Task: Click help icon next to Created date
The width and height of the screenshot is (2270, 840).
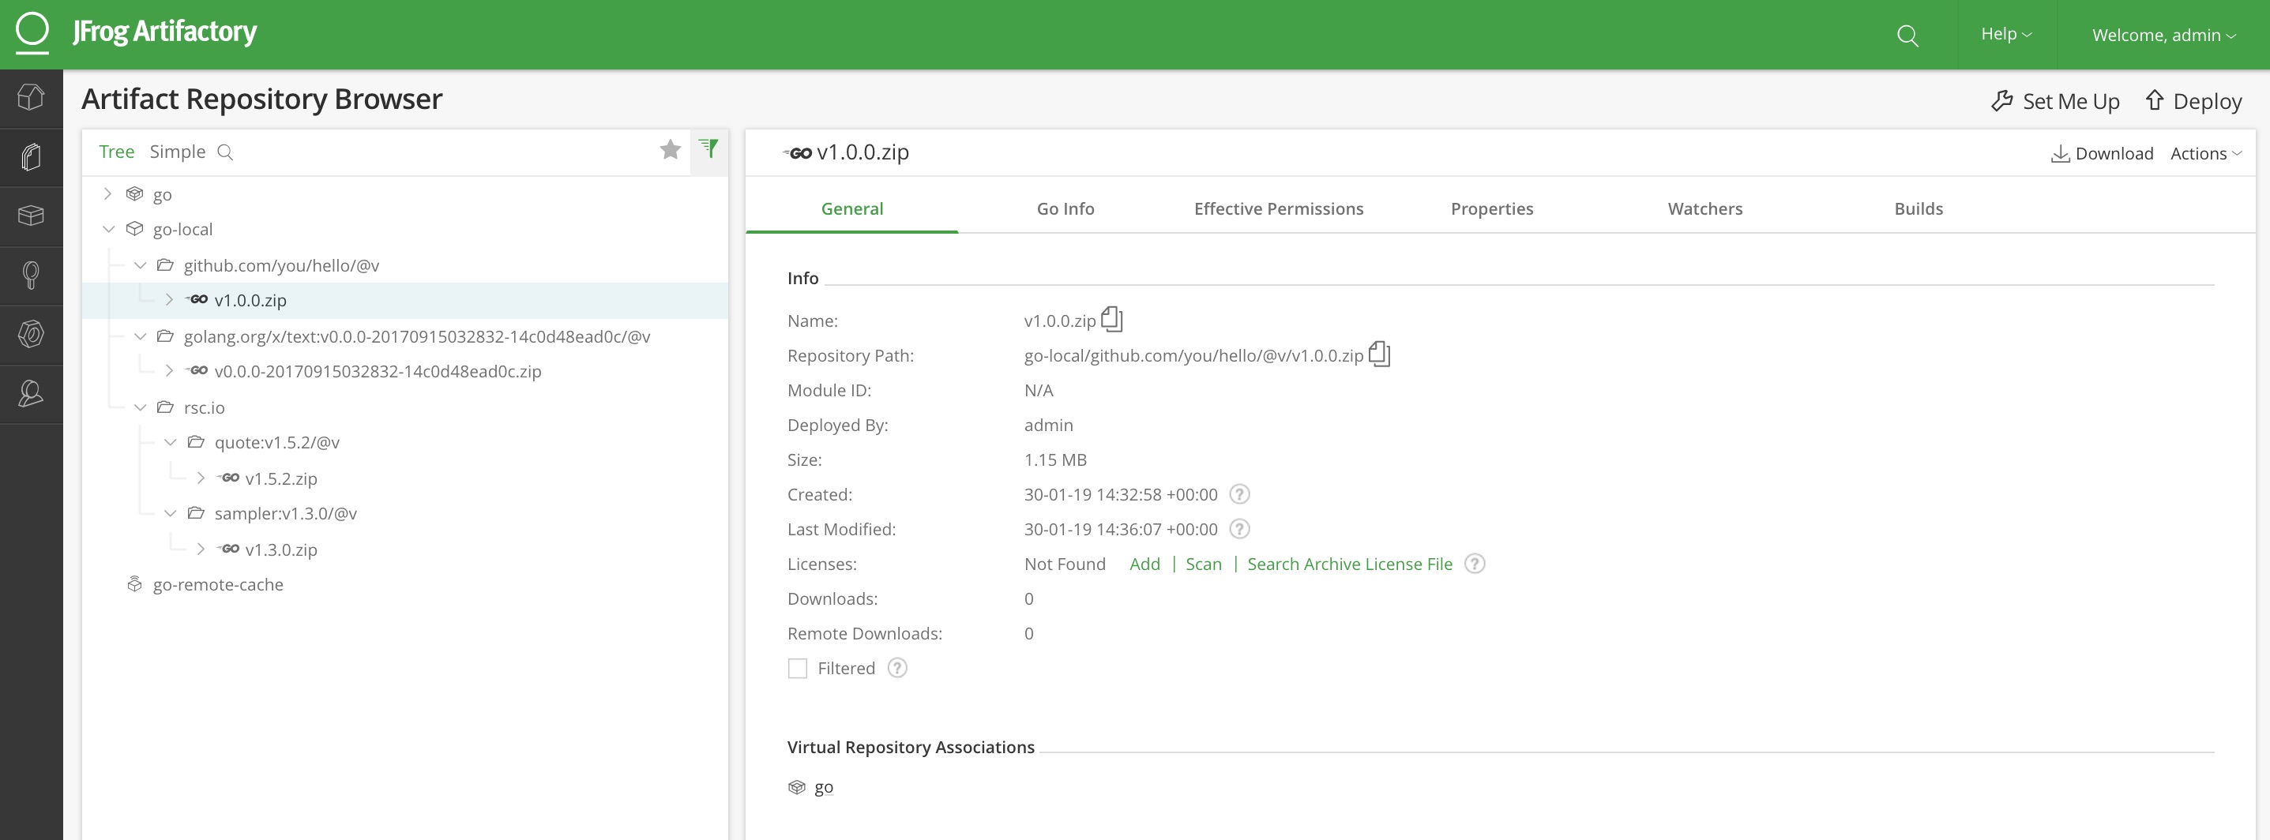Action: pyautogui.click(x=1239, y=494)
